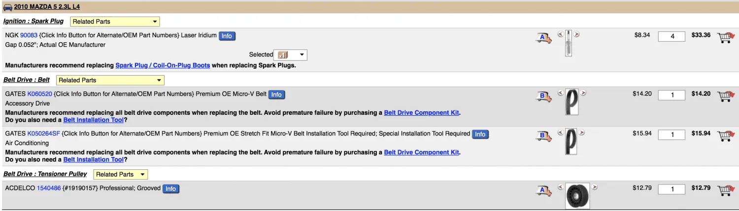Screen dimensions: 739x211
Task: Click the car icon beside 2010 MAZDA 5
Action: (8, 7)
